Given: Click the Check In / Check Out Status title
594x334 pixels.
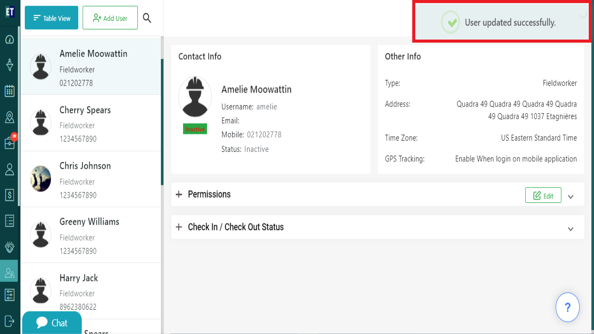Looking at the screenshot, I should (x=236, y=227).
